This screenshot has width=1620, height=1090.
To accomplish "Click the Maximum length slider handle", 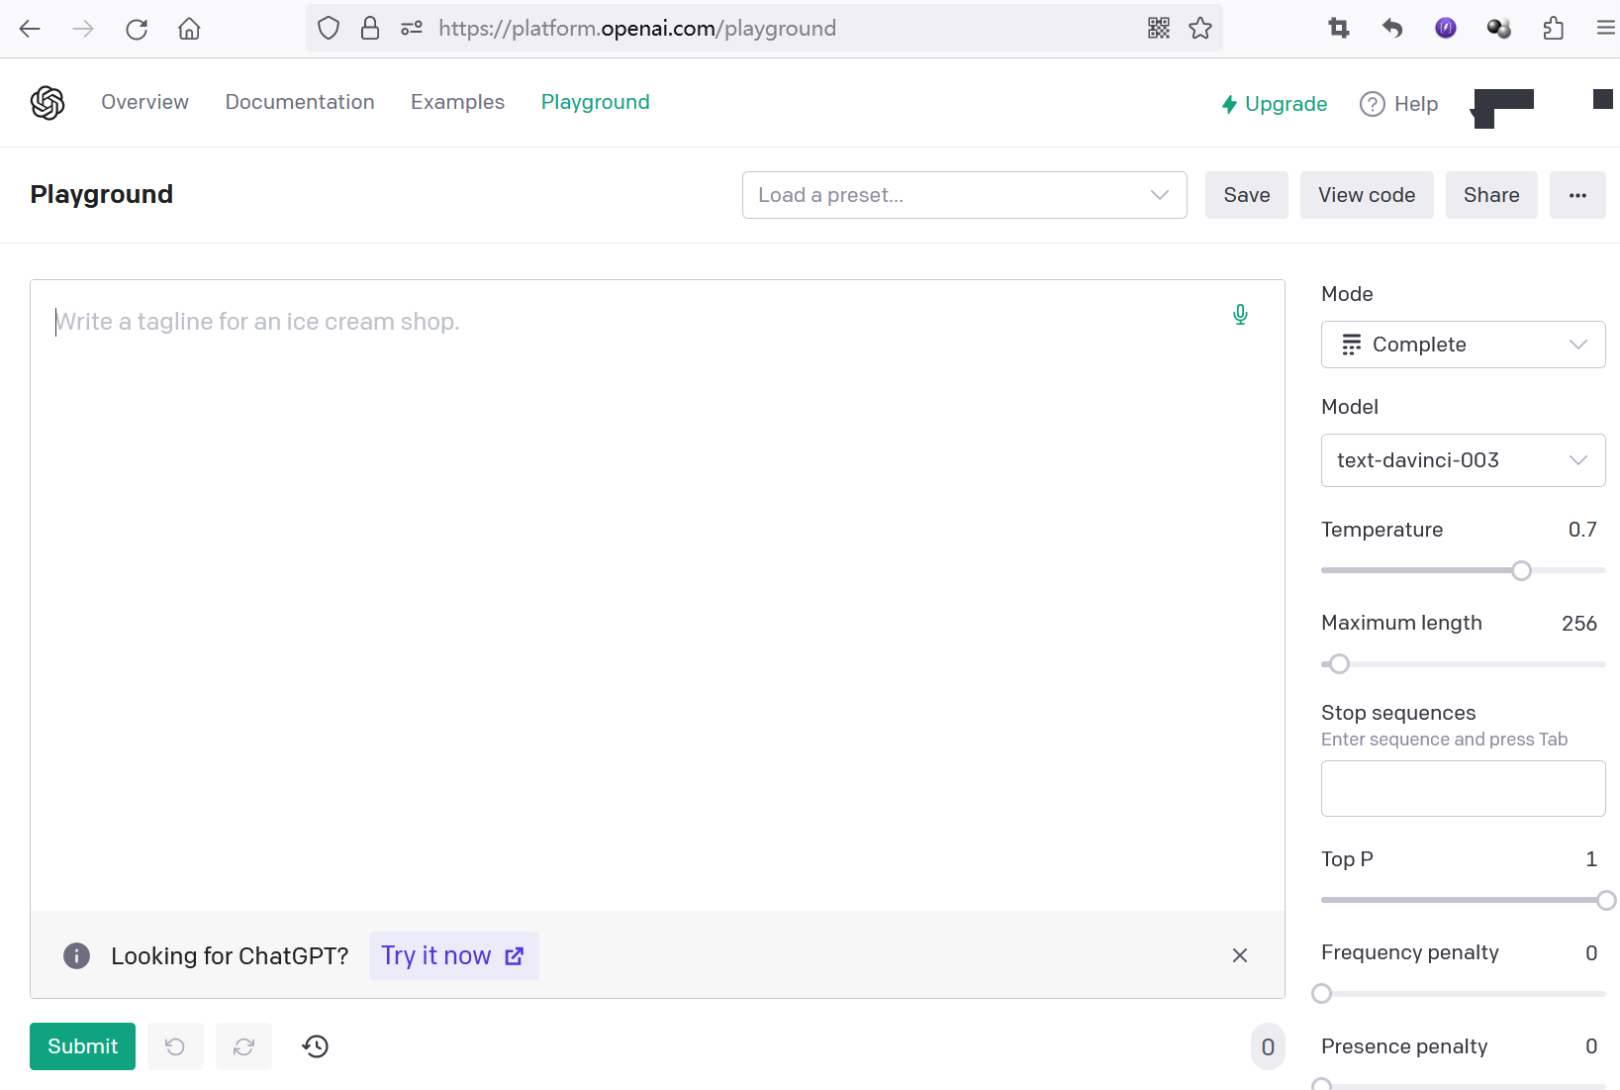I will click(x=1339, y=664).
